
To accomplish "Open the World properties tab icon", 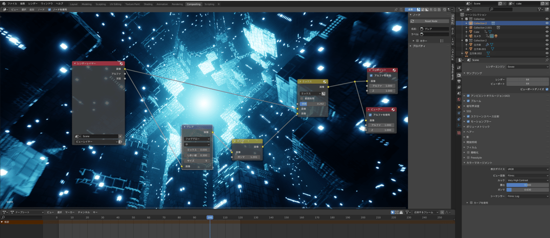I will click(459, 99).
